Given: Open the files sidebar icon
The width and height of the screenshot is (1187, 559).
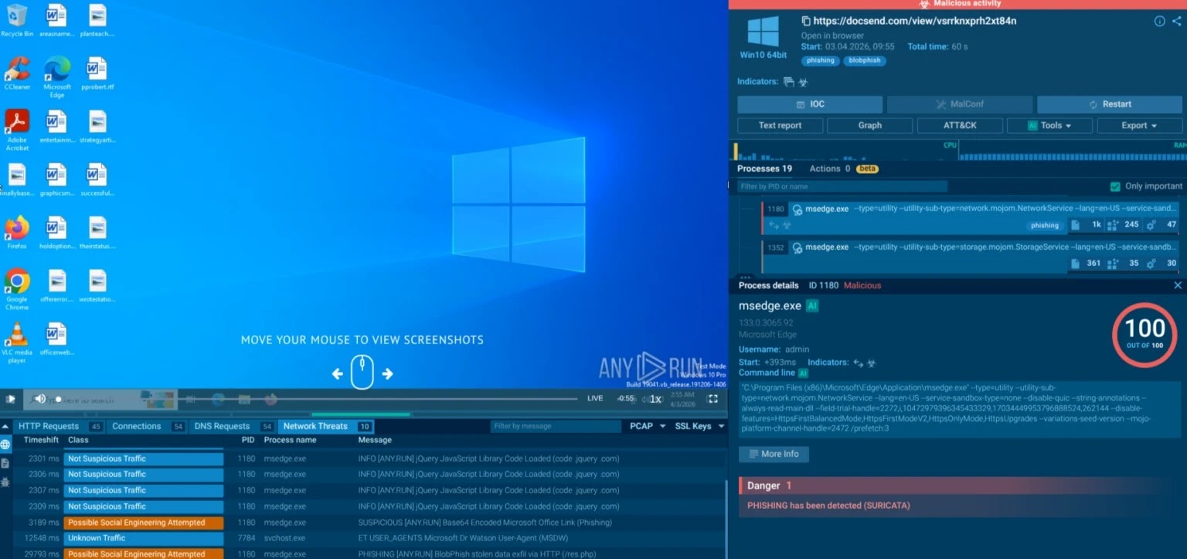Looking at the screenshot, I should click(x=5, y=463).
